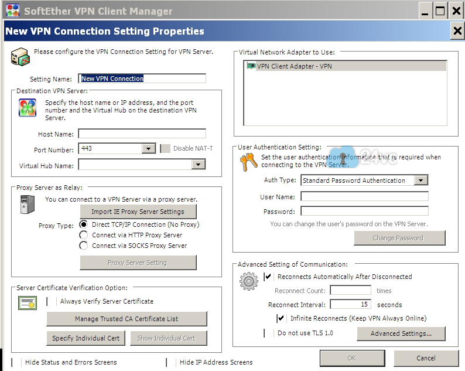Toggle Reconnects Automatically After Disconnected
Screen dimensions: 465x371
pyautogui.click(x=269, y=277)
